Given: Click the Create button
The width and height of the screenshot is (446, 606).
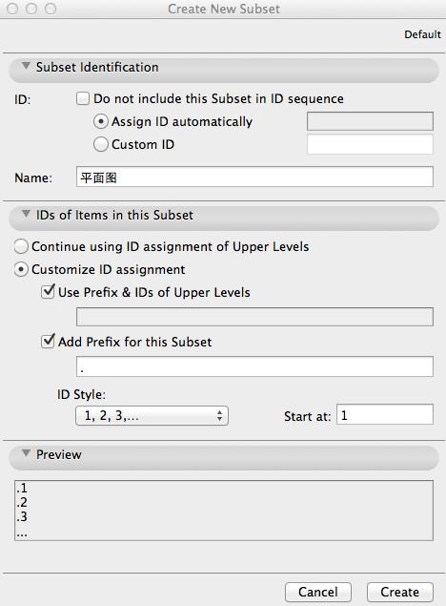Looking at the screenshot, I should click(400, 592).
